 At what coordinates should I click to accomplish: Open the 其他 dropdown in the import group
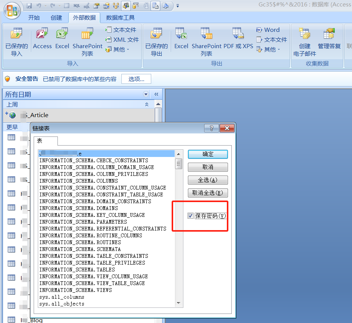[118, 49]
